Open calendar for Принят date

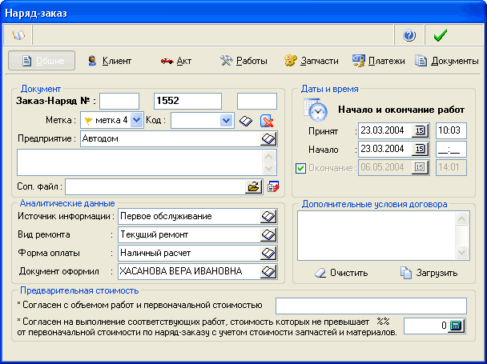(x=421, y=130)
